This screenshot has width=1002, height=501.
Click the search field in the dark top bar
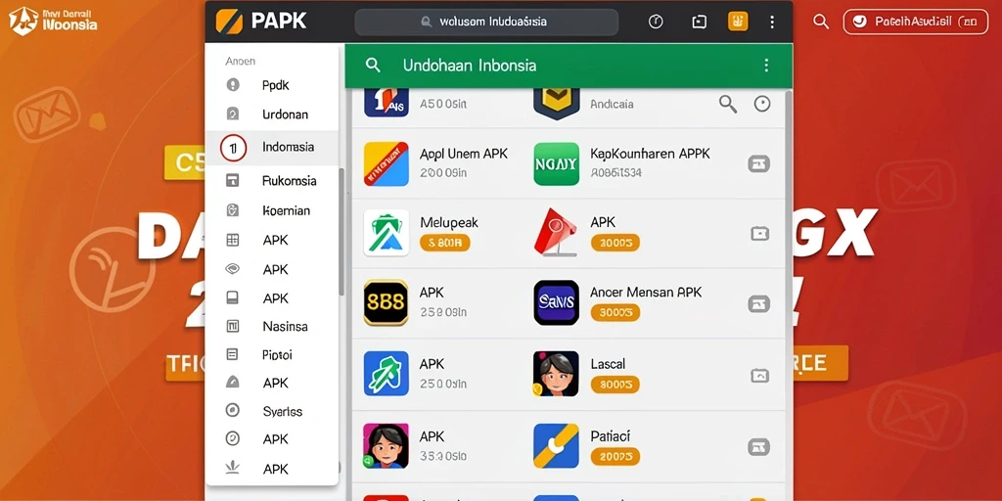(x=486, y=22)
